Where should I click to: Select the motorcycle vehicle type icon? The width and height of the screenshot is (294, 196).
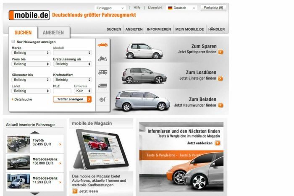(102, 59)
